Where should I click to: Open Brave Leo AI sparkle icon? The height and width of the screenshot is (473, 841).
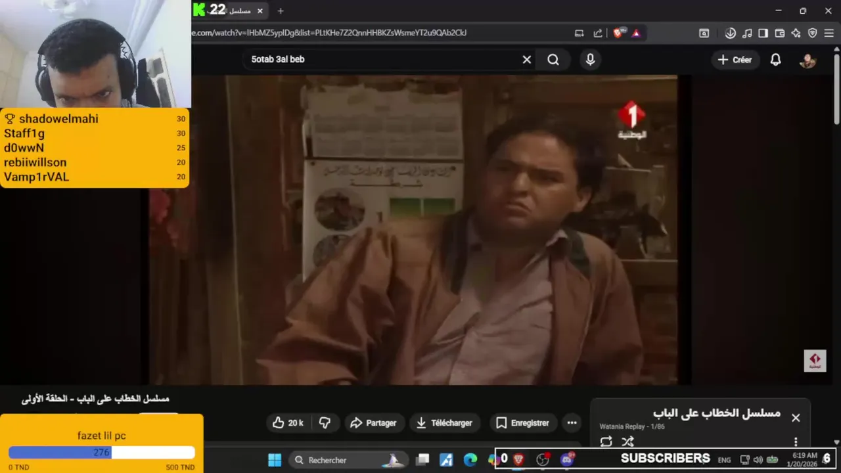click(796, 33)
